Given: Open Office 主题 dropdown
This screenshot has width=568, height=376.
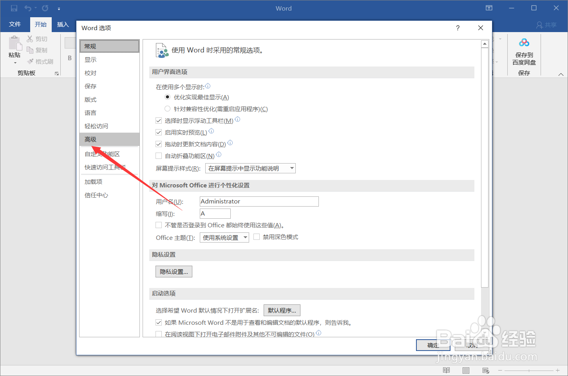Looking at the screenshot, I should 224,237.
